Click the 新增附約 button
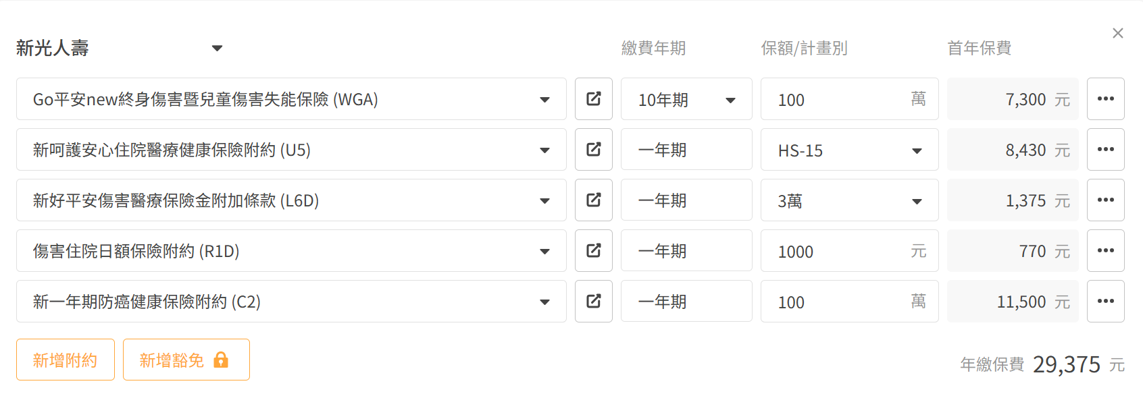 point(66,360)
